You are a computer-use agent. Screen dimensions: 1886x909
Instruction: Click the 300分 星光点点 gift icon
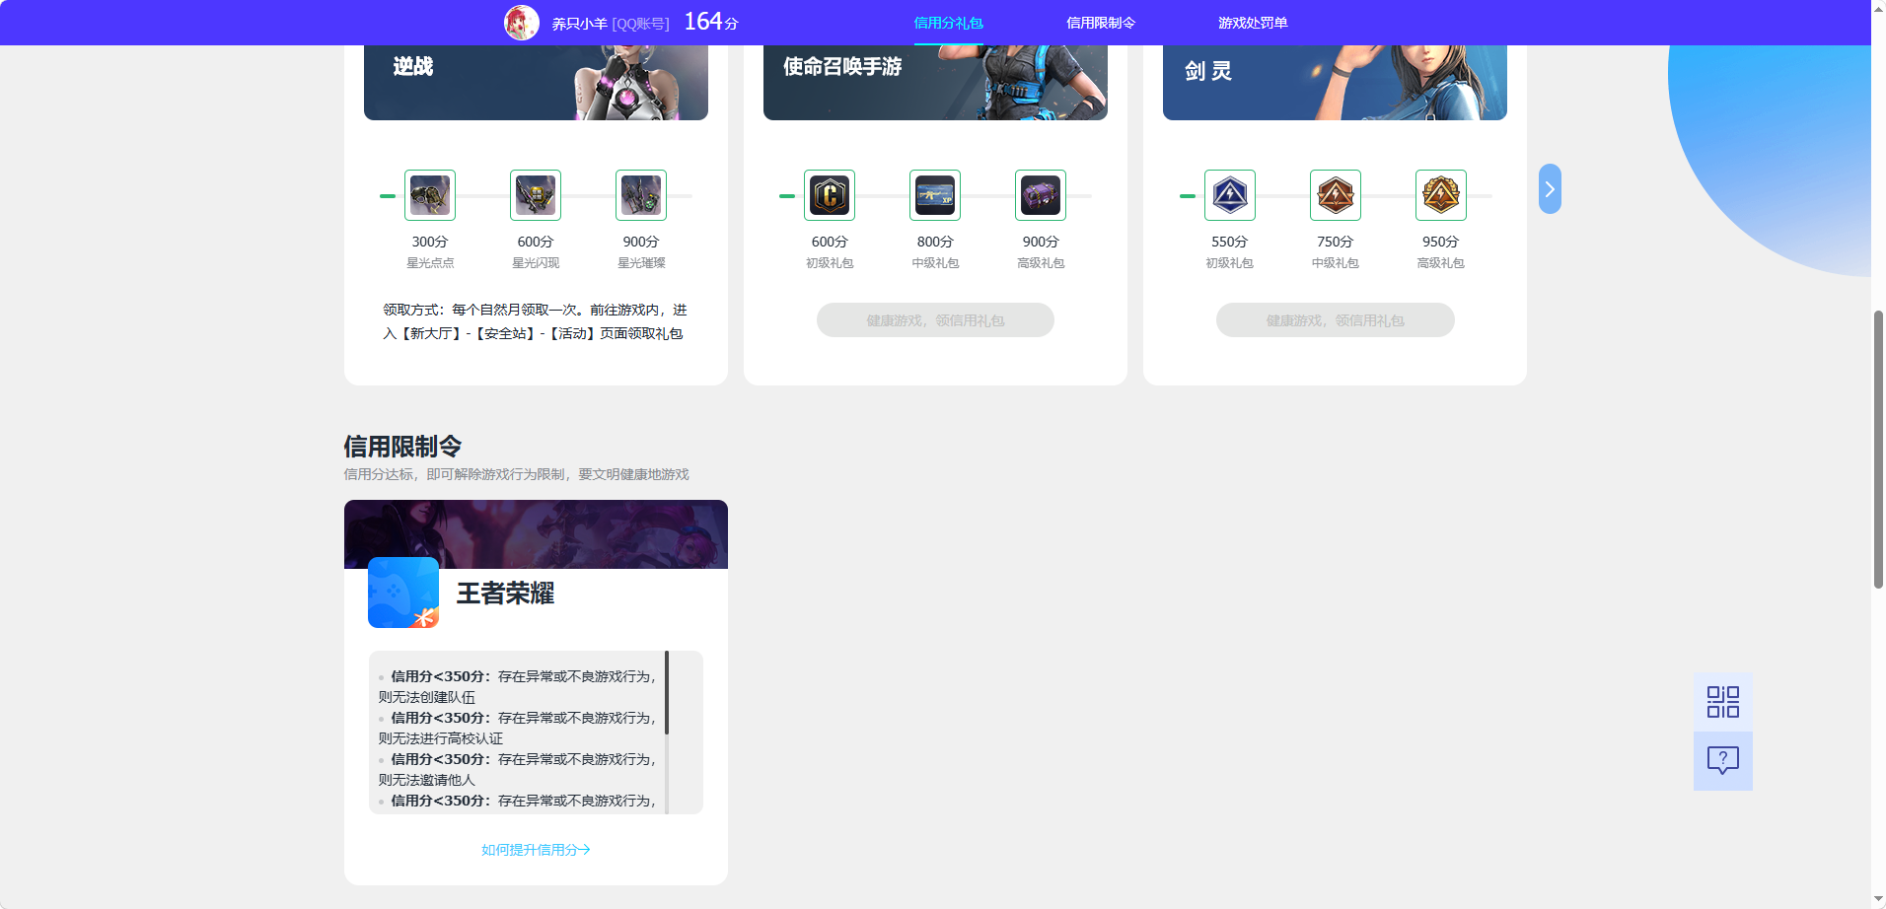coord(430,195)
